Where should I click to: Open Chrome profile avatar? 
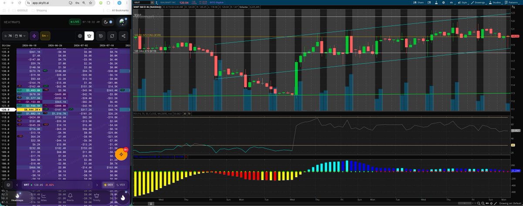pyautogui.click(x=119, y=3)
